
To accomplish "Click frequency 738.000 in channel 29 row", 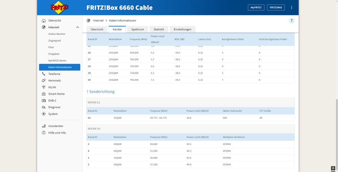I will 134,73.
